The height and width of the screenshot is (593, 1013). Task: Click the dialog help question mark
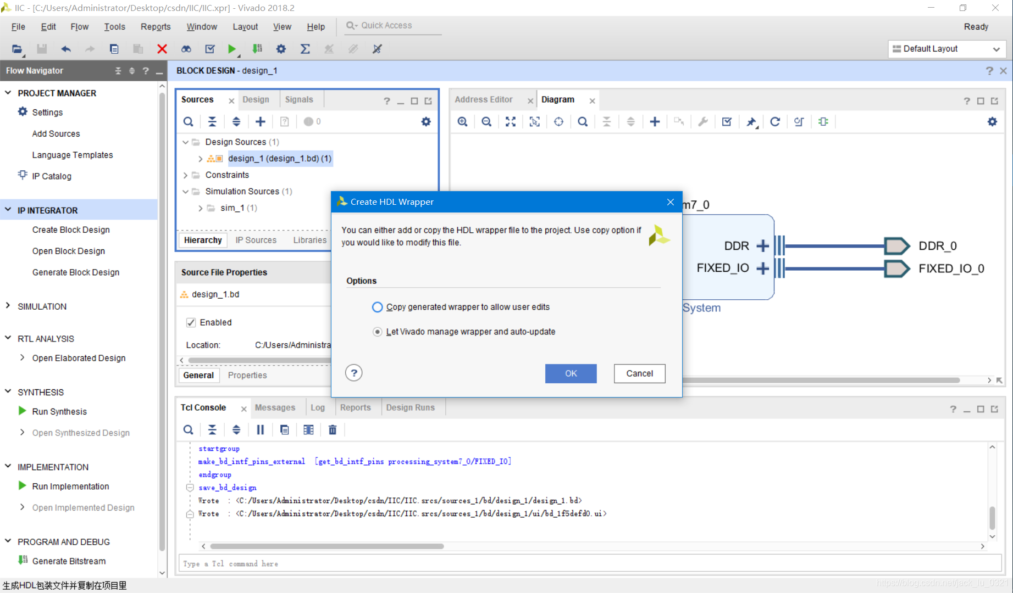(x=354, y=373)
